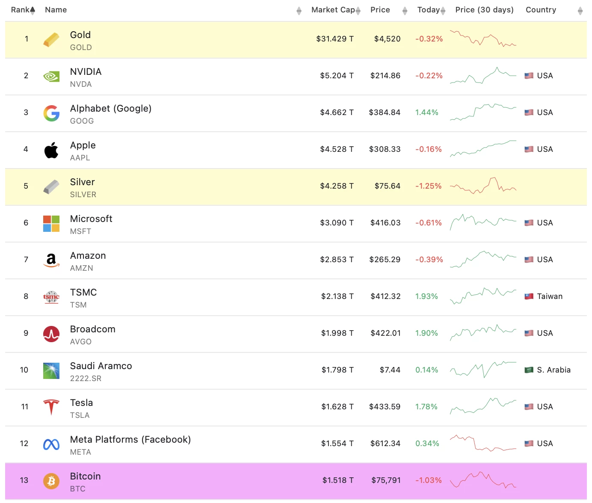Viewport: 592px width, 503px height.
Task: View Meta's 30-day price chart
Action: tap(483, 443)
